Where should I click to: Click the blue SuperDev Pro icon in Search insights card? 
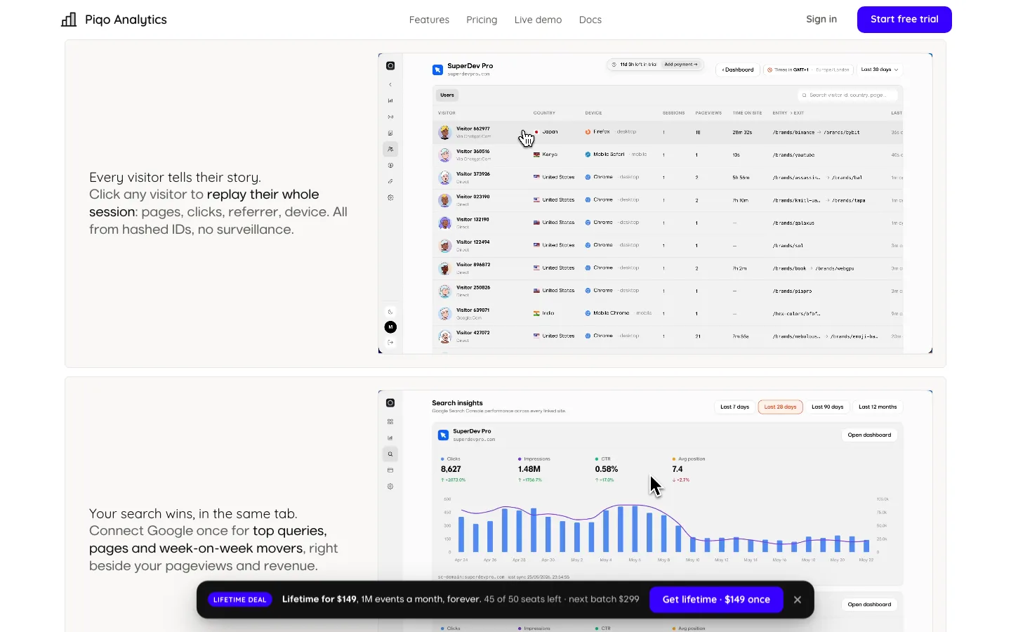coord(443,435)
